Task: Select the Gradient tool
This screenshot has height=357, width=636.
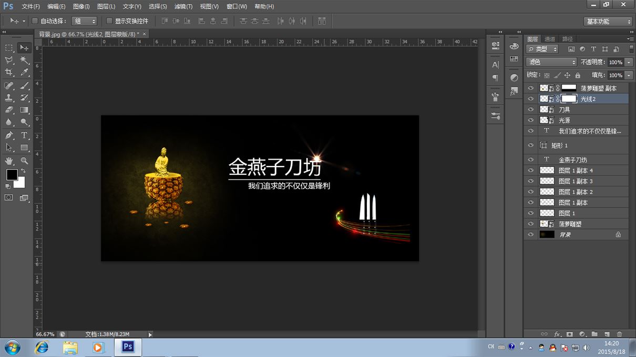Action: 24,110
